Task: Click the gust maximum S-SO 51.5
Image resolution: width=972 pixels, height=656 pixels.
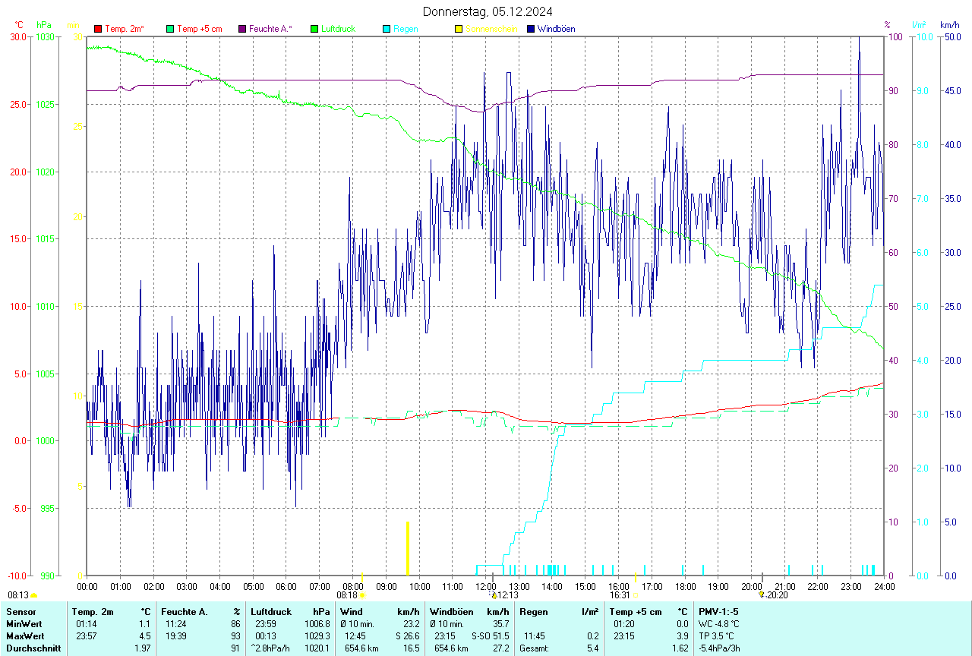Action: [490, 635]
